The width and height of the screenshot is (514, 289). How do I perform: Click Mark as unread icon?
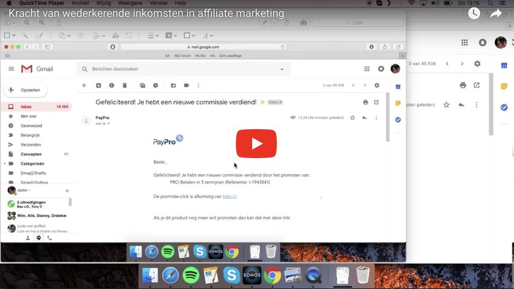142,86
